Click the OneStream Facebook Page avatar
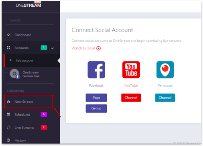 tap(15, 74)
